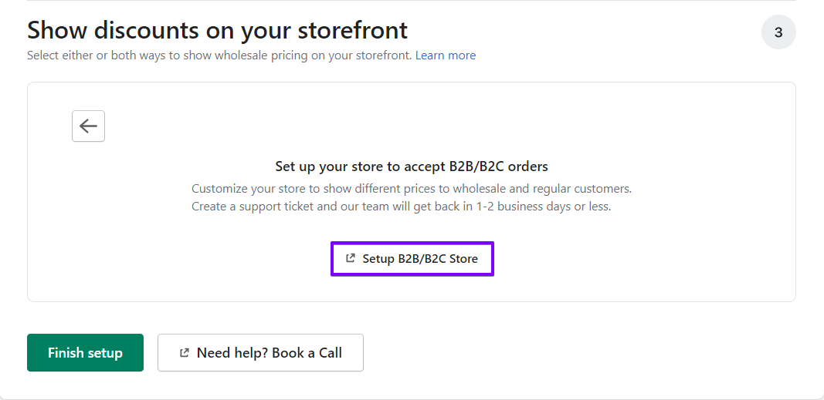
Task: Click the word storefront in the heading
Action: [353, 30]
